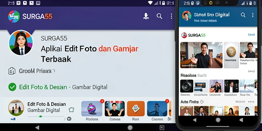Screen dimensions: 262x131
Task: Click the green star-shaped badge icon beside Gambar Digital
Action: [x=71, y=110]
